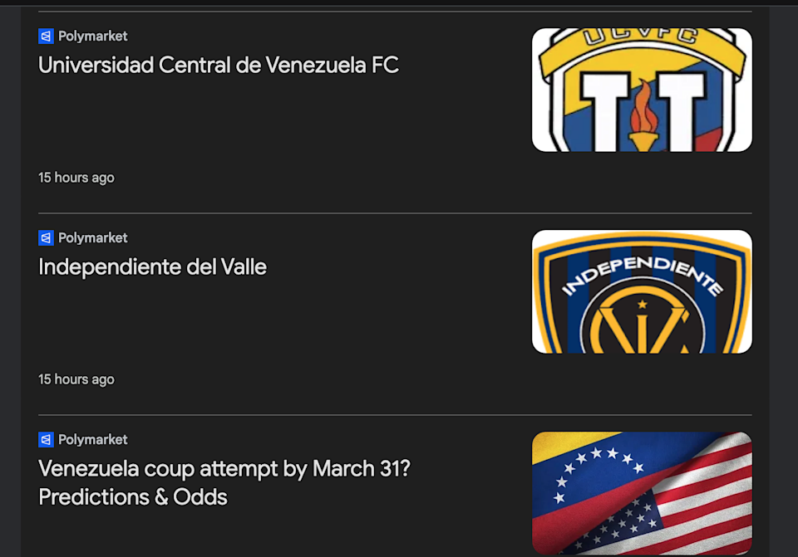798x557 pixels.
Task: Click the Predictions & Odds headline line
Action: click(133, 497)
